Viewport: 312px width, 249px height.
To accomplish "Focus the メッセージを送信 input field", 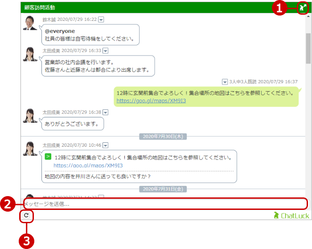I will pyautogui.click(x=165, y=204).
